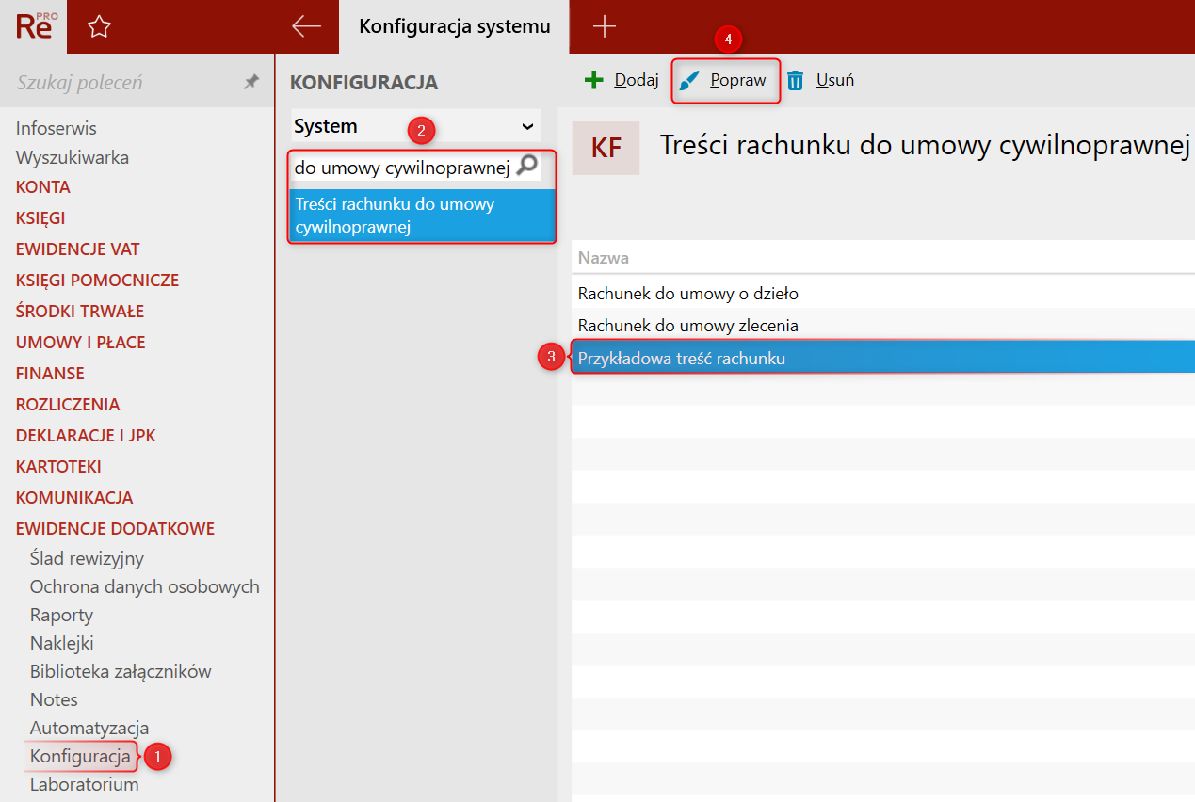Image resolution: width=1195 pixels, height=802 pixels.
Task: Switch to Konfiguracja systemu tab
Action: tap(455, 26)
